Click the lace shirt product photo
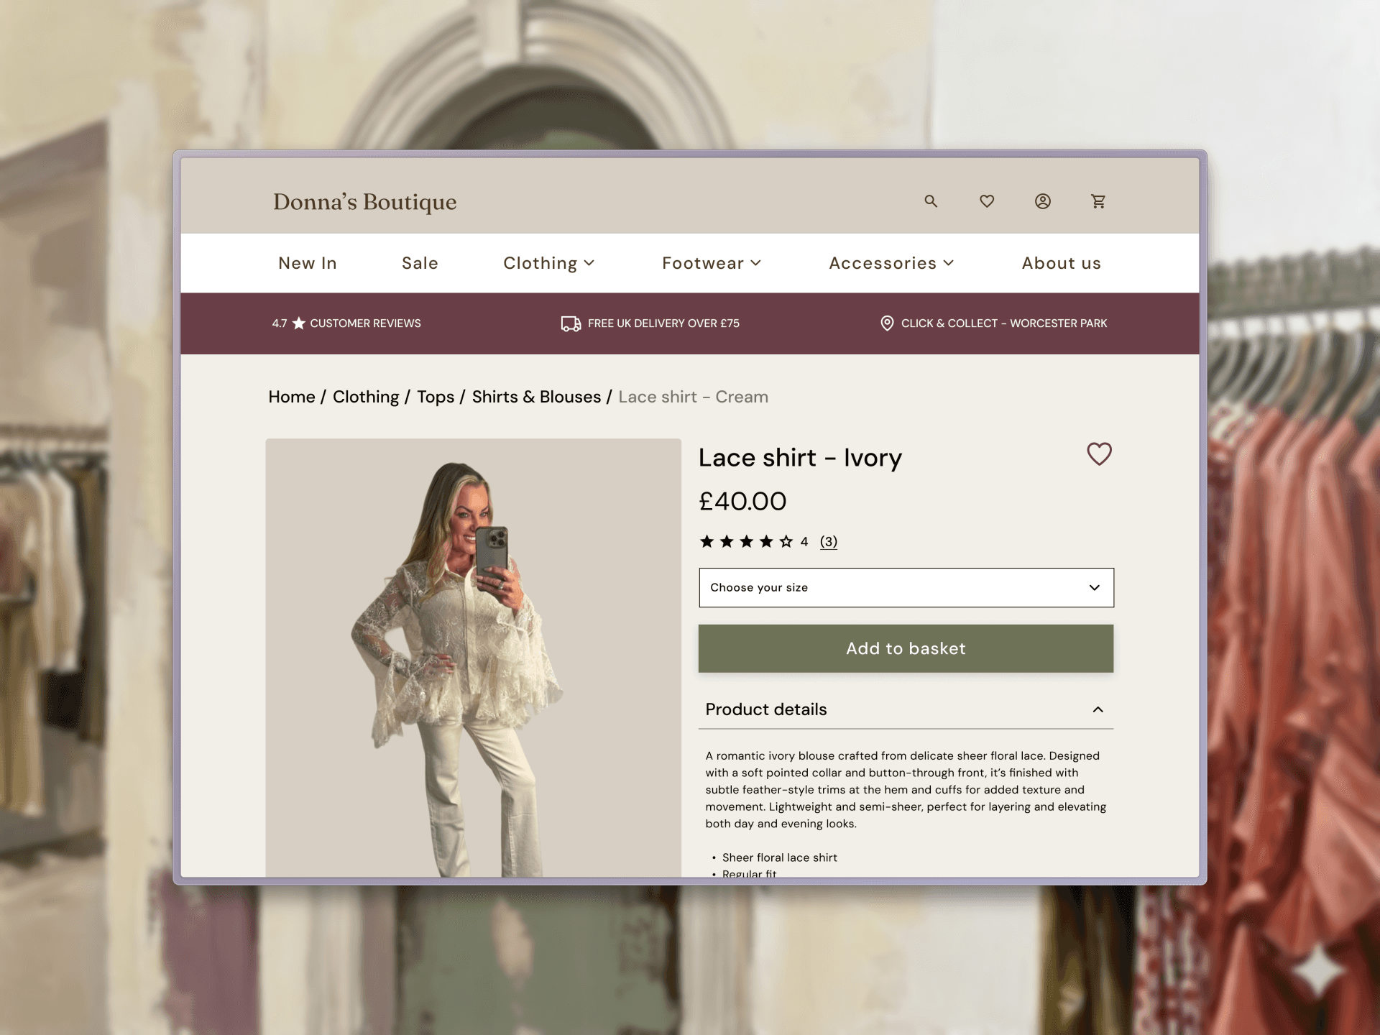Screen dimensions: 1380x1035 pos(473,658)
